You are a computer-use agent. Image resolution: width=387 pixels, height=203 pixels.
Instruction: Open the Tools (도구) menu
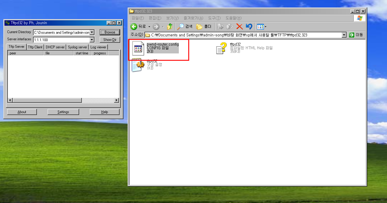click(214, 18)
